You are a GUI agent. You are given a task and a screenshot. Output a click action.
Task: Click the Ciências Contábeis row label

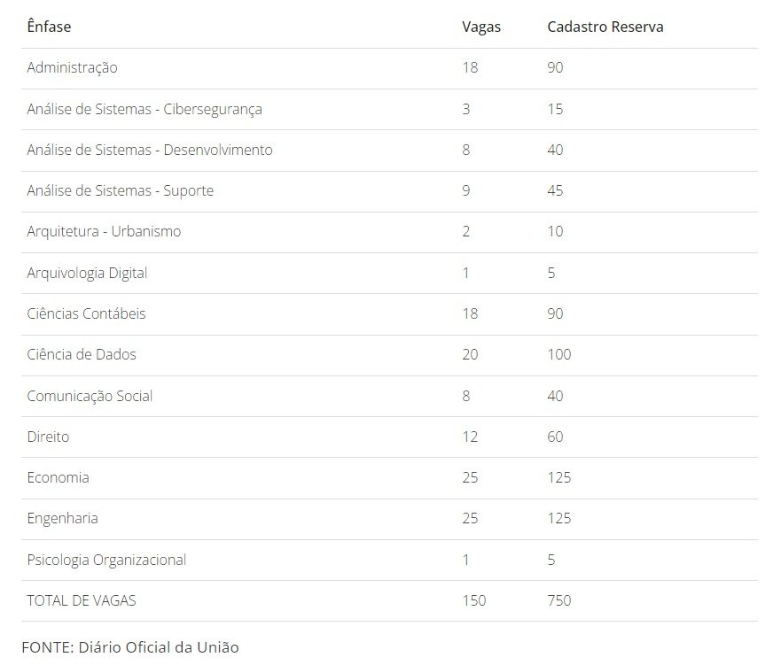(86, 313)
